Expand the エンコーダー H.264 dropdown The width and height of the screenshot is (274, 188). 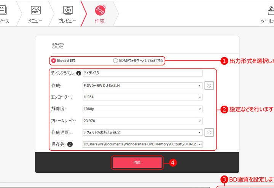142,97
